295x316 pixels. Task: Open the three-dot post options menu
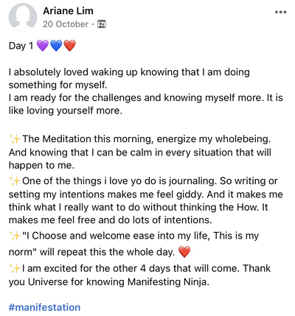point(280,12)
